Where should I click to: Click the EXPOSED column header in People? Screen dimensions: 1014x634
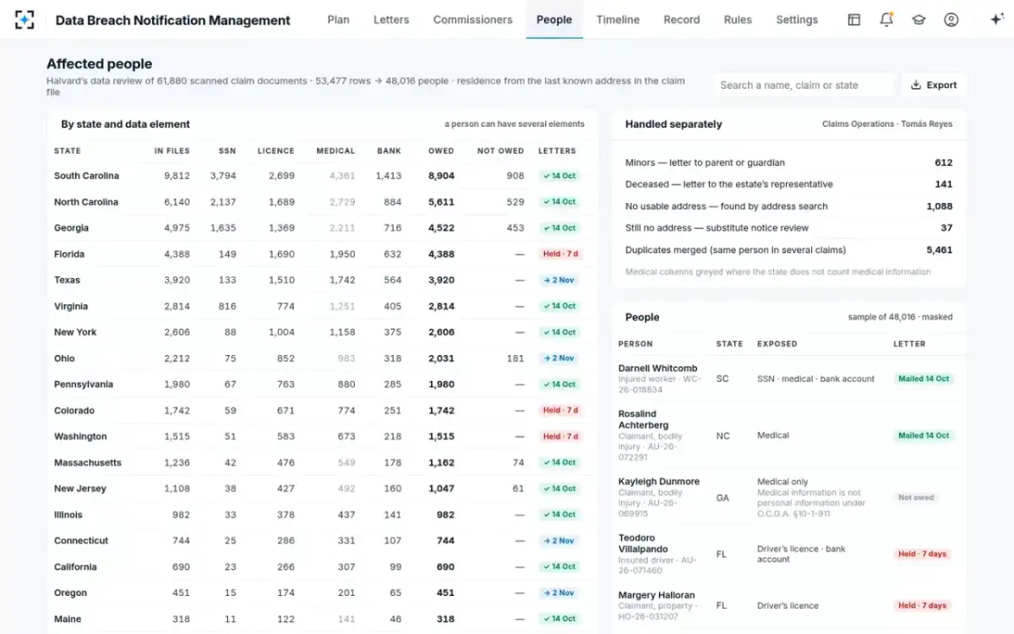pyautogui.click(x=777, y=344)
